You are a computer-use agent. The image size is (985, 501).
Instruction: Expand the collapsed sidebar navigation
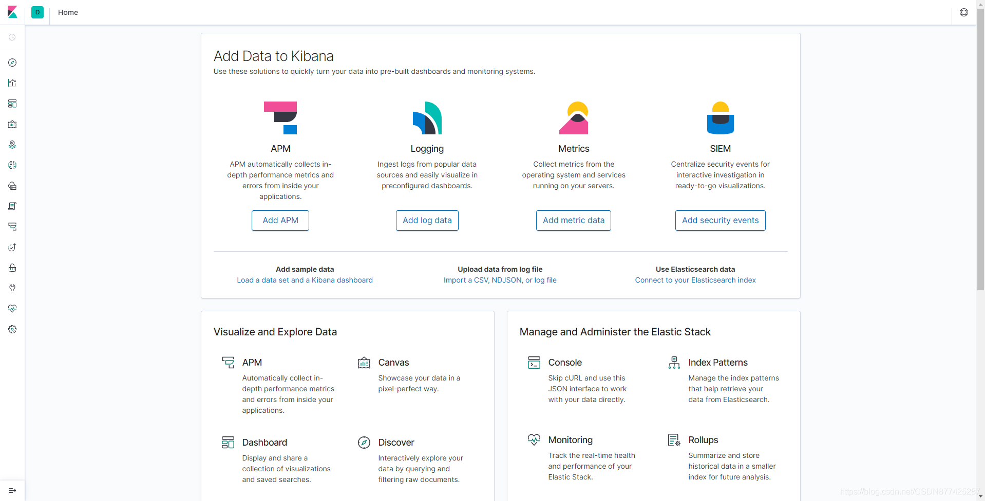point(12,490)
